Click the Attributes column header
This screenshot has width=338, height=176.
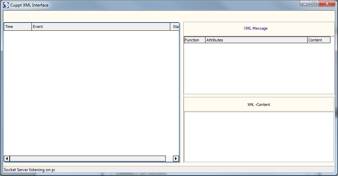tap(256, 40)
